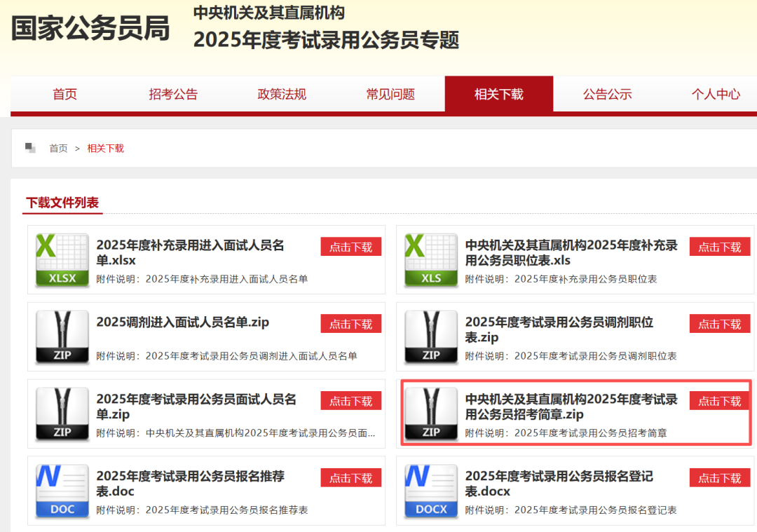
Task: Click 首页 in the breadcrumb
Action: tap(58, 149)
